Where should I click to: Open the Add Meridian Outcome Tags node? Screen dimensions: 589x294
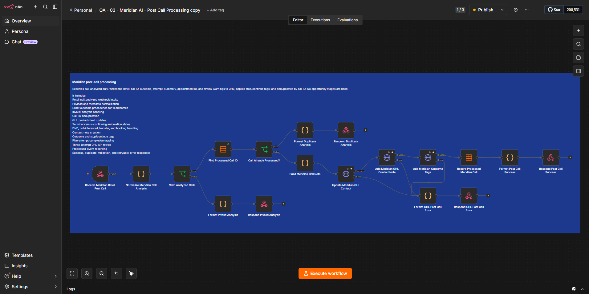click(x=428, y=158)
